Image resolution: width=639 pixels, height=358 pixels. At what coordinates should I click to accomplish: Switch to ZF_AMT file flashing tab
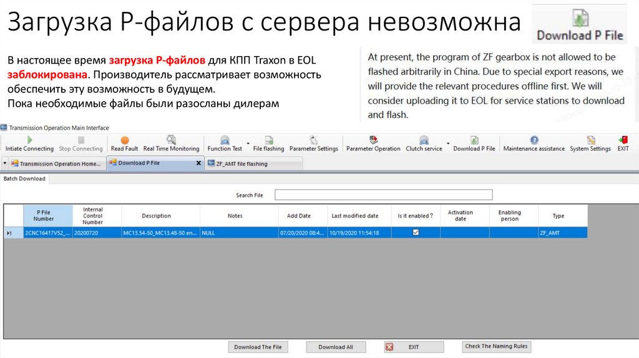[253, 163]
